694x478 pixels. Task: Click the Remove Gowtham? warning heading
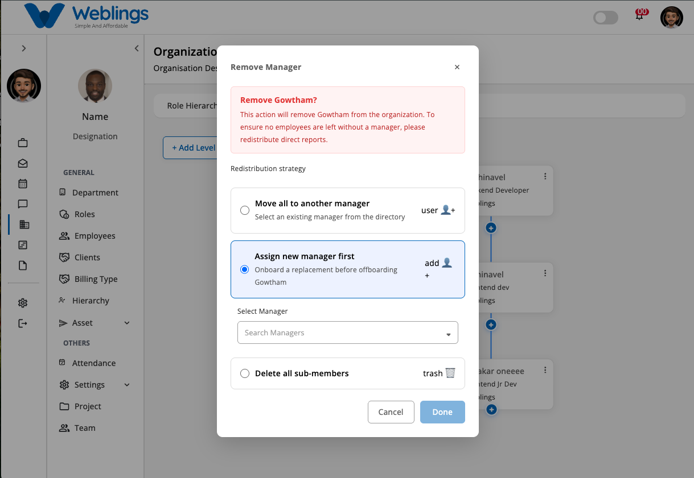click(x=278, y=100)
